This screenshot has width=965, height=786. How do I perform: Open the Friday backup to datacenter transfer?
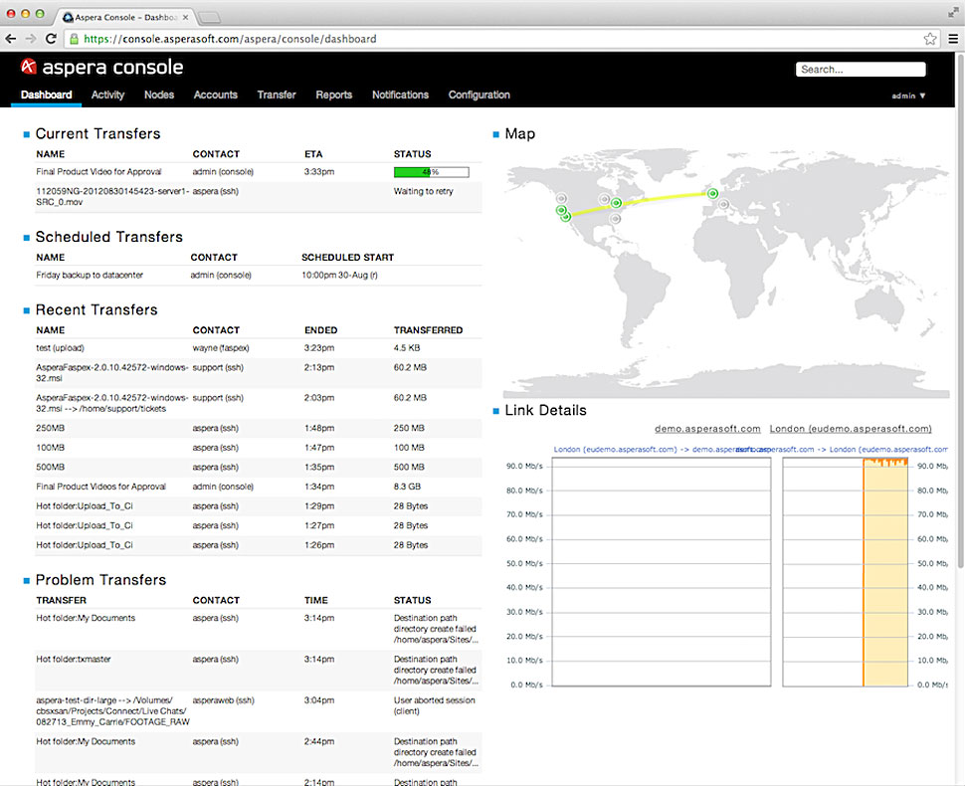[90, 276]
